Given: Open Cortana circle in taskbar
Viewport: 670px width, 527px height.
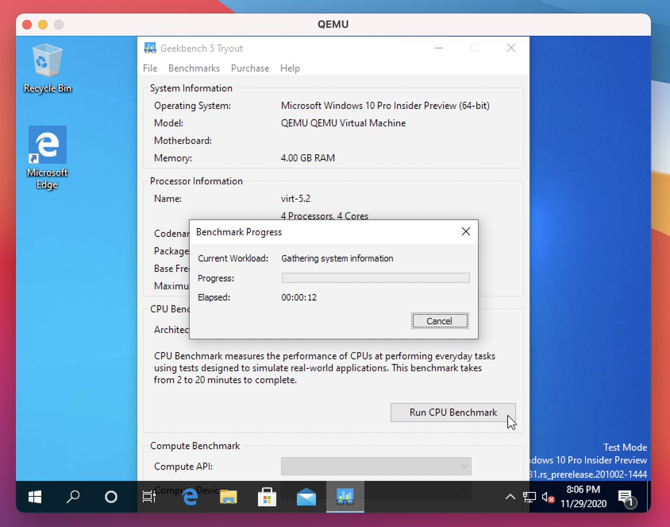Looking at the screenshot, I should point(111,496).
